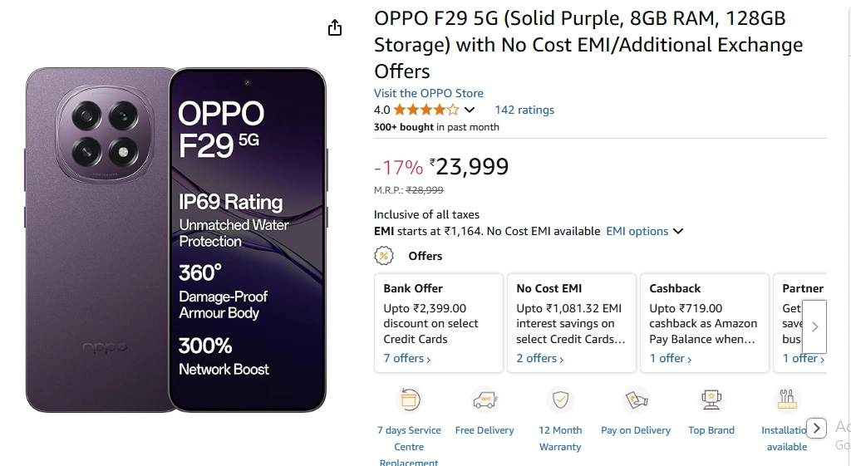
Task: Visit the OPPO Store link
Action: (428, 93)
